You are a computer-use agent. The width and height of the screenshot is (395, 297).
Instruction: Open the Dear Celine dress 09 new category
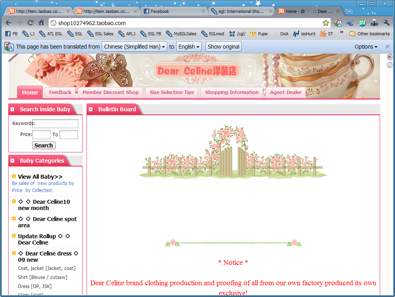pyautogui.click(x=48, y=257)
